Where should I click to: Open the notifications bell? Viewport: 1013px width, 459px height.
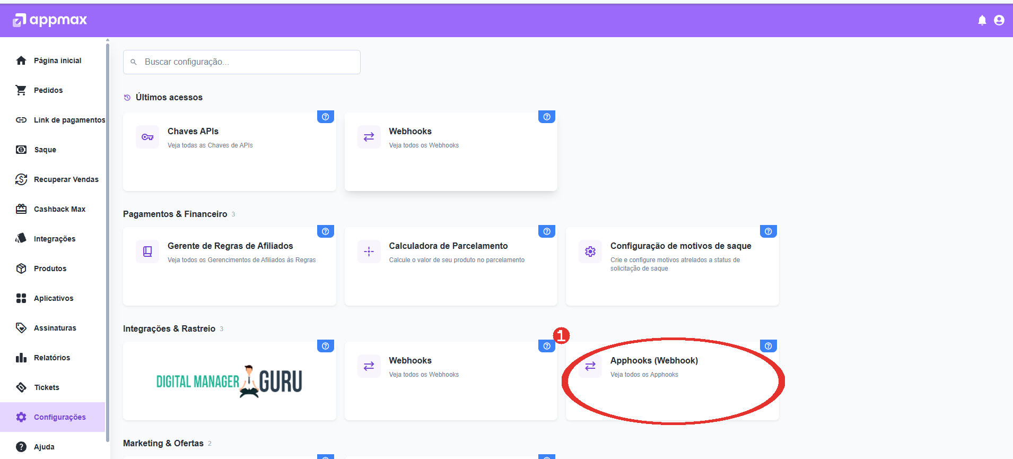pyautogui.click(x=982, y=20)
